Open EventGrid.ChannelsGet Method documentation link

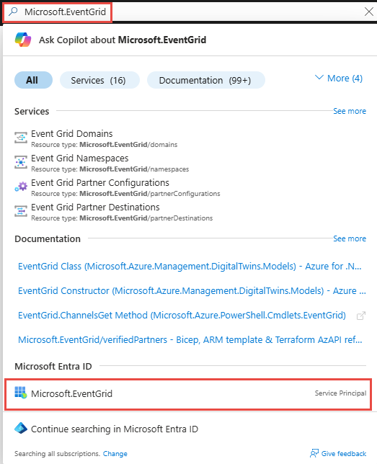(x=182, y=316)
